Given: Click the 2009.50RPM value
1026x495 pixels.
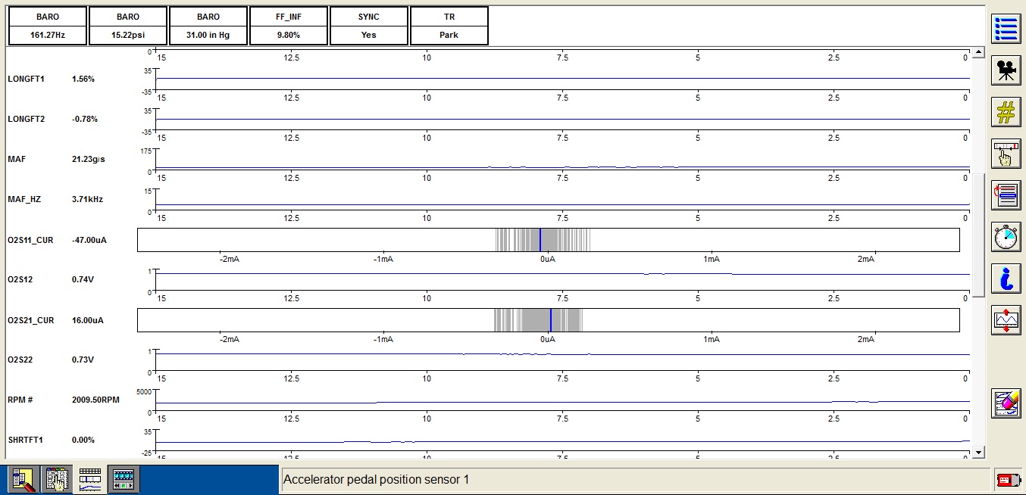Looking at the screenshot, I should tap(95, 400).
